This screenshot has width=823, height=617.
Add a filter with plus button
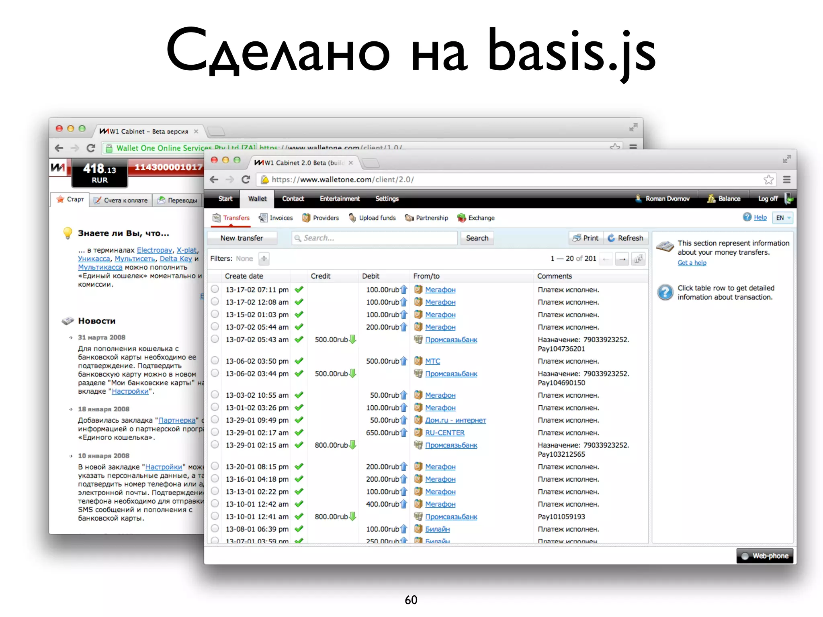pos(264,259)
